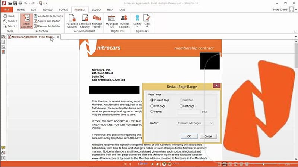
Task: Expand the Certify dropdown arrow
Action: 137,27
